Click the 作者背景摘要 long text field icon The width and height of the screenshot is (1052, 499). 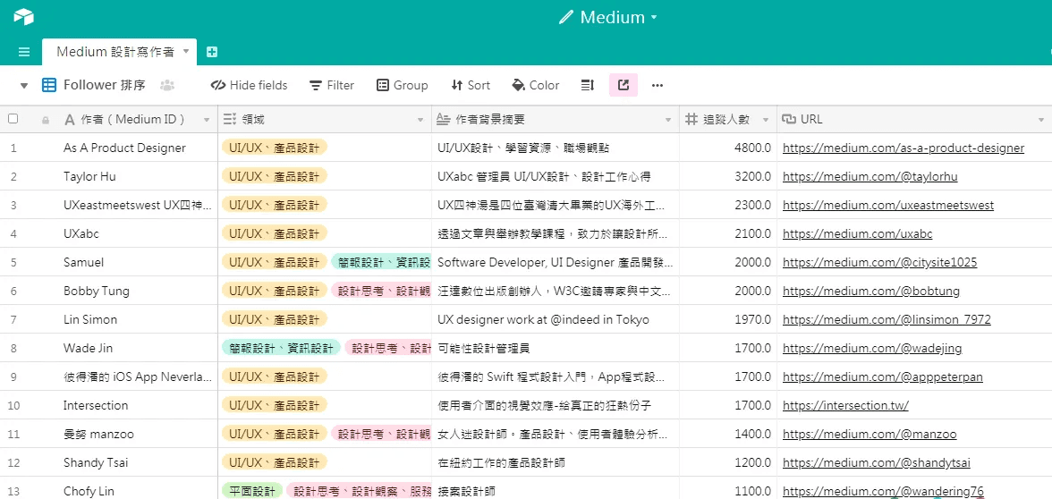[x=443, y=120]
